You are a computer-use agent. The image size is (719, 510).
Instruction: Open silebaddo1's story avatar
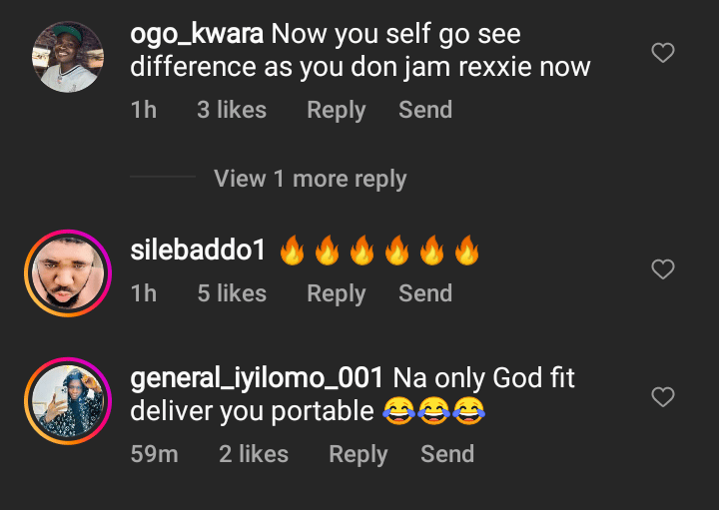(x=68, y=273)
